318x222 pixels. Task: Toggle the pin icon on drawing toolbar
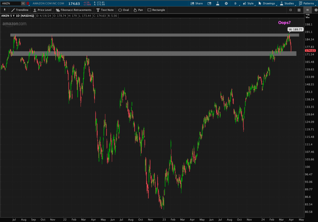coord(5,10)
